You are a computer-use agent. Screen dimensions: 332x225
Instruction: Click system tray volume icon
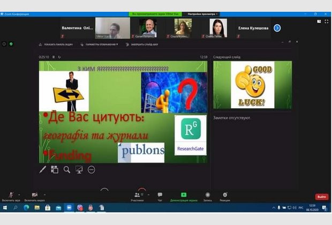point(295,208)
